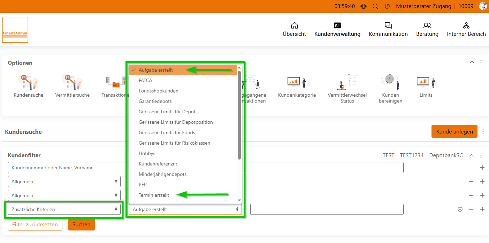Collapse the Kundenfilter panel chevron
Screen dimensions: 489x243
click(472, 155)
